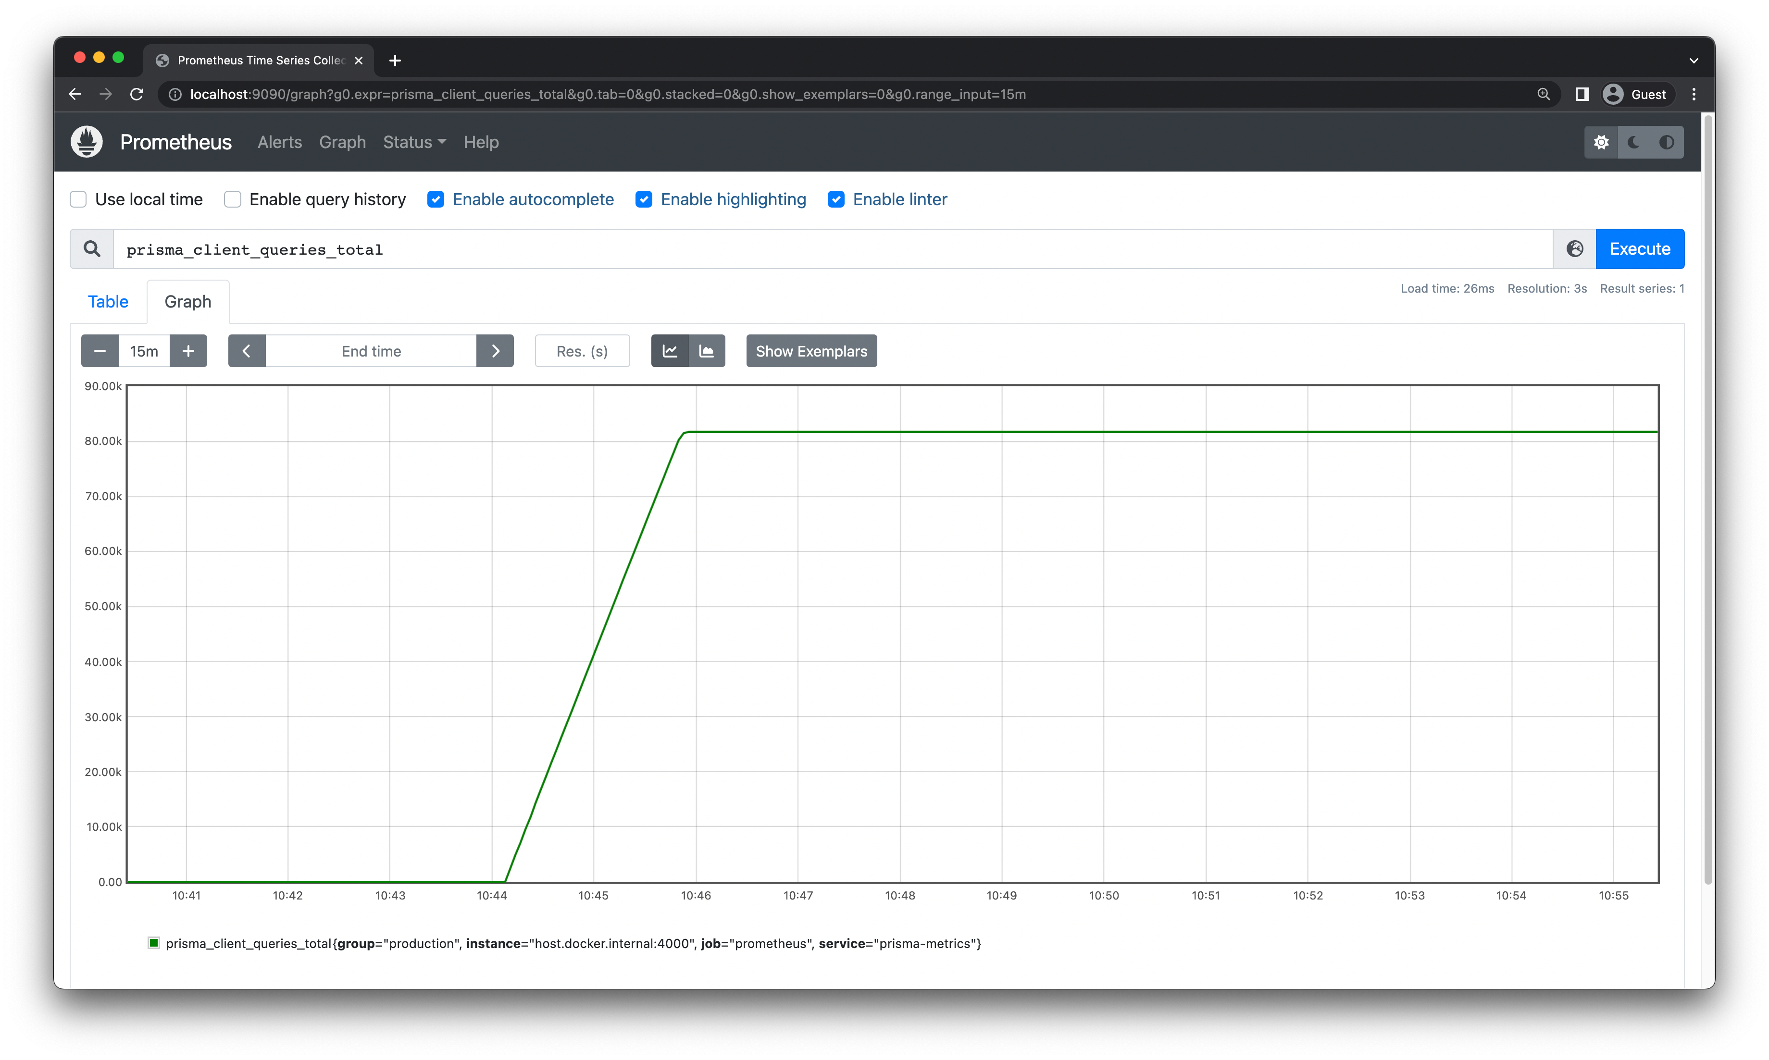Screen dimensions: 1769x1060
Task: Switch to dark theme using the moon icon
Action: coord(1634,142)
